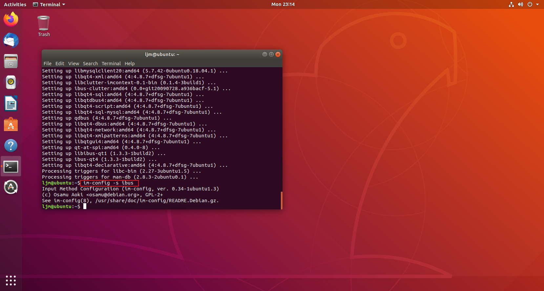Open the File menu in the terminal

tap(48, 64)
